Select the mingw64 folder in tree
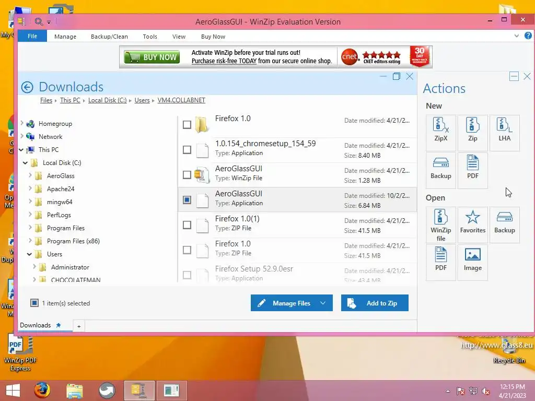Image resolution: width=535 pixels, height=401 pixels. tap(60, 202)
